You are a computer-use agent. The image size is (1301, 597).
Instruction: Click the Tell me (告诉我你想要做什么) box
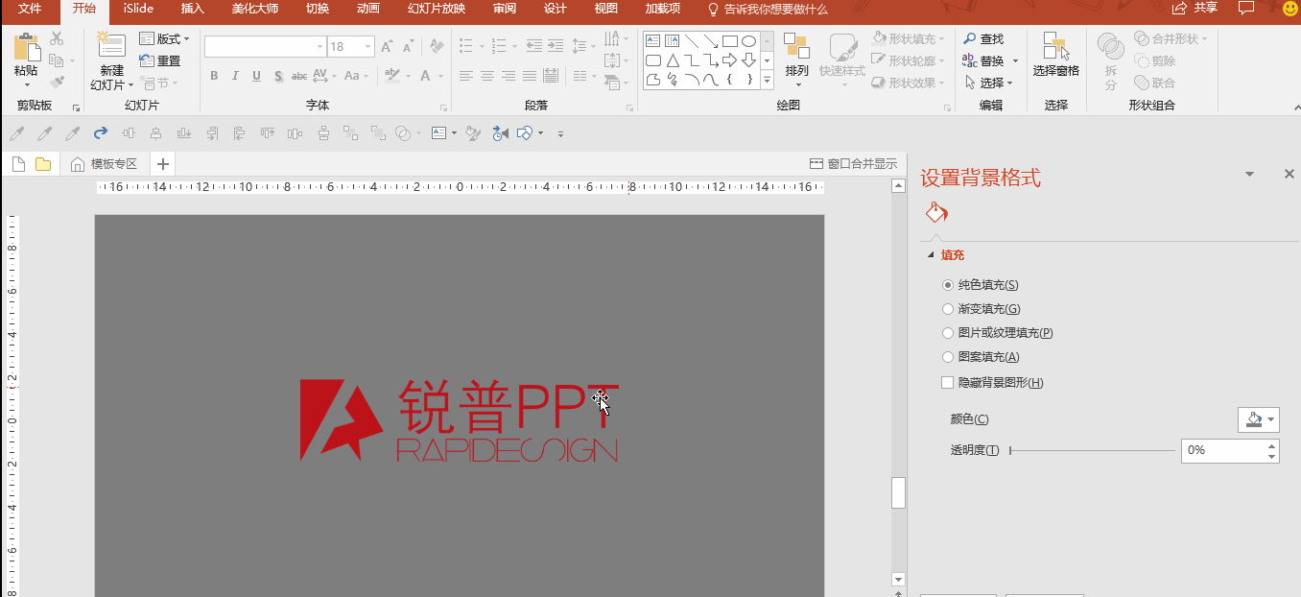pos(768,9)
